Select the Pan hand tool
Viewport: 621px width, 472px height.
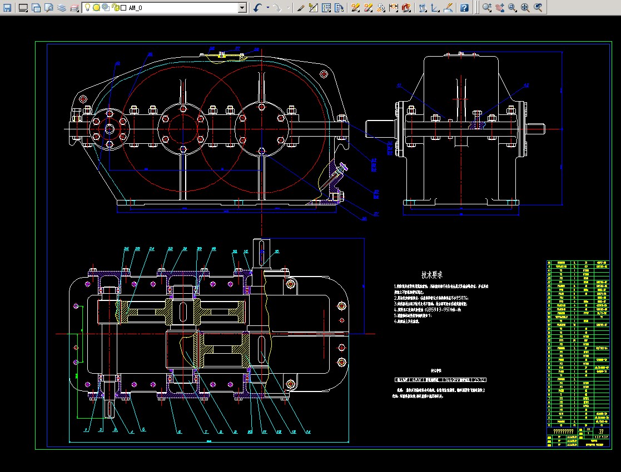pos(499,8)
